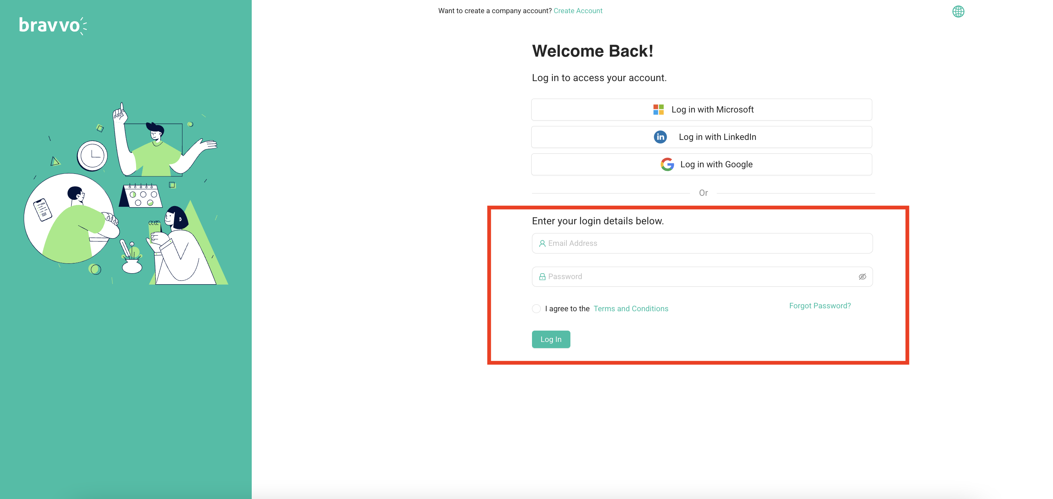Click the user icon in email field
This screenshot has height=499, width=1053.
(x=542, y=244)
